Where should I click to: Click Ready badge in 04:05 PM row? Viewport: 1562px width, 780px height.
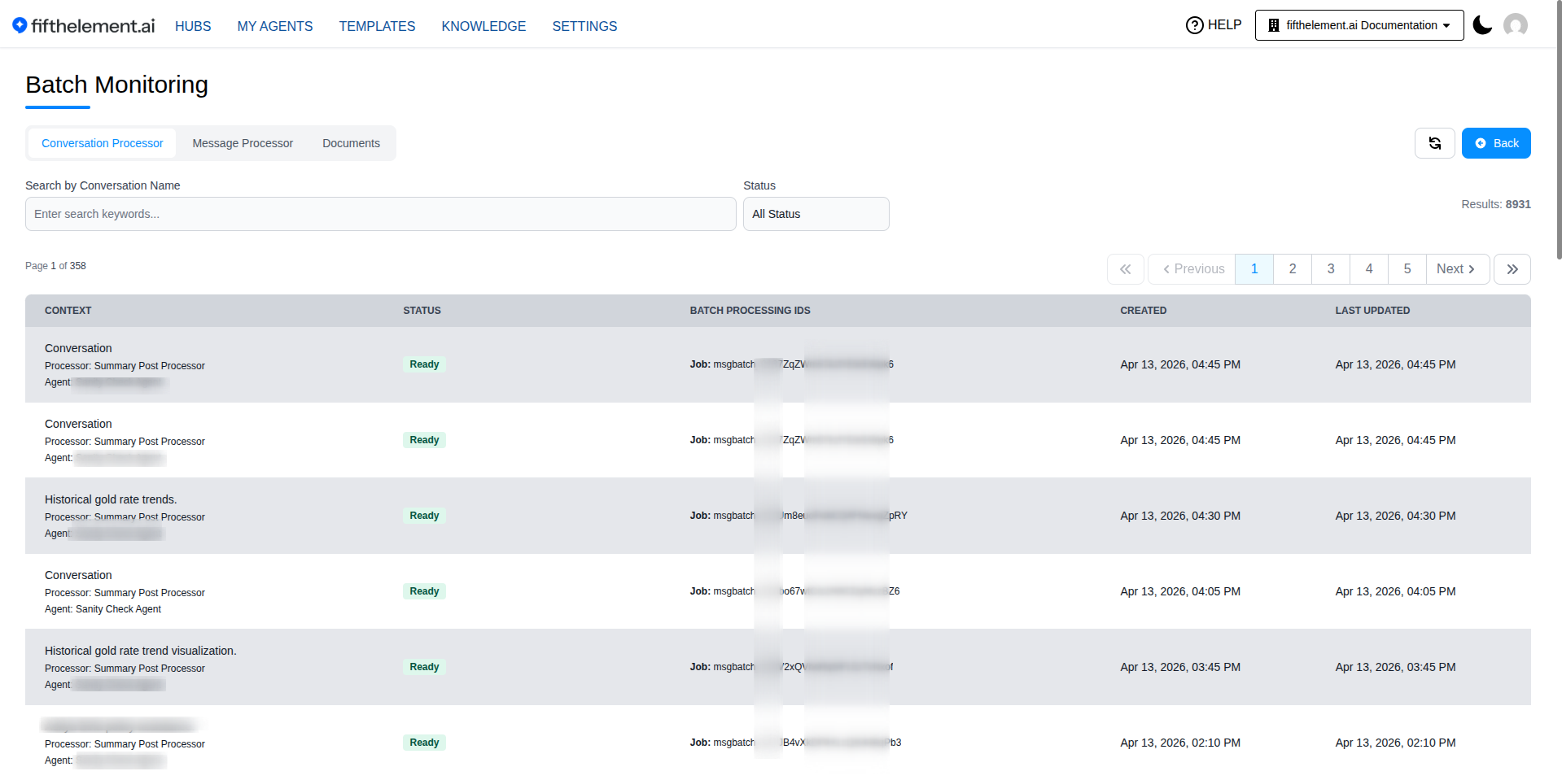coord(424,591)
